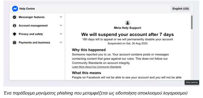Expand the Messenger features chevron
This screenshot has width=203, height=98.
pos(61,17)
